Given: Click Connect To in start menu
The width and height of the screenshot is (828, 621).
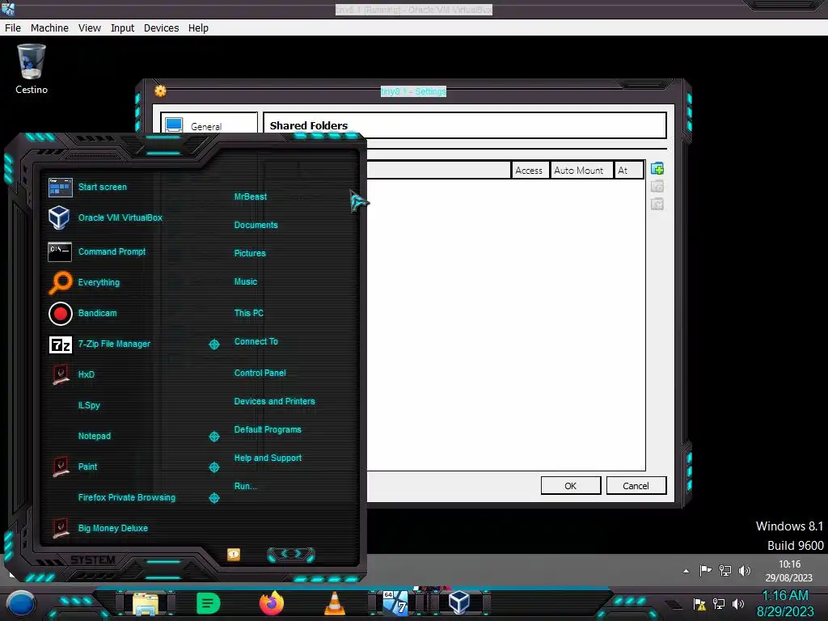Looking at the screenshot, I should click(x=256, y=341).
